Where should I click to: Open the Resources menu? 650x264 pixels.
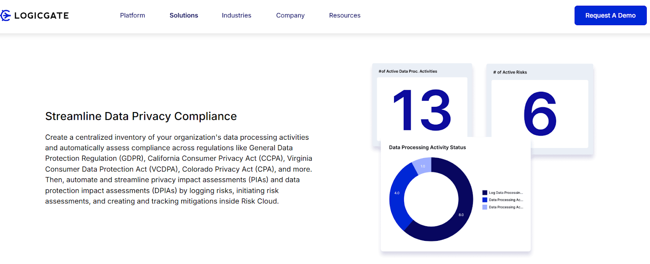click(344, 15)
